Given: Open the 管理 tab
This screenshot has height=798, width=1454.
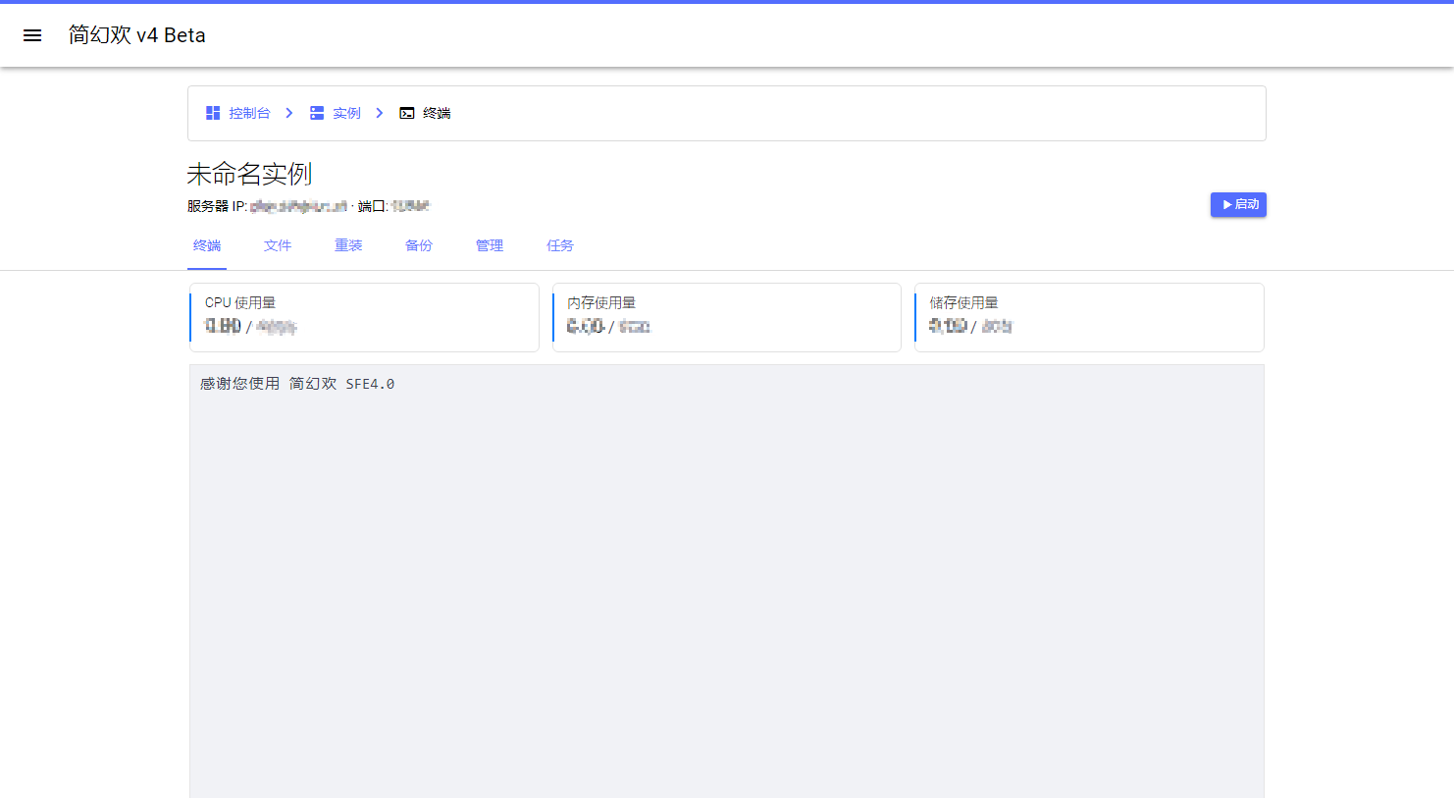Looking at the screenshot, I should coord(490,245).
